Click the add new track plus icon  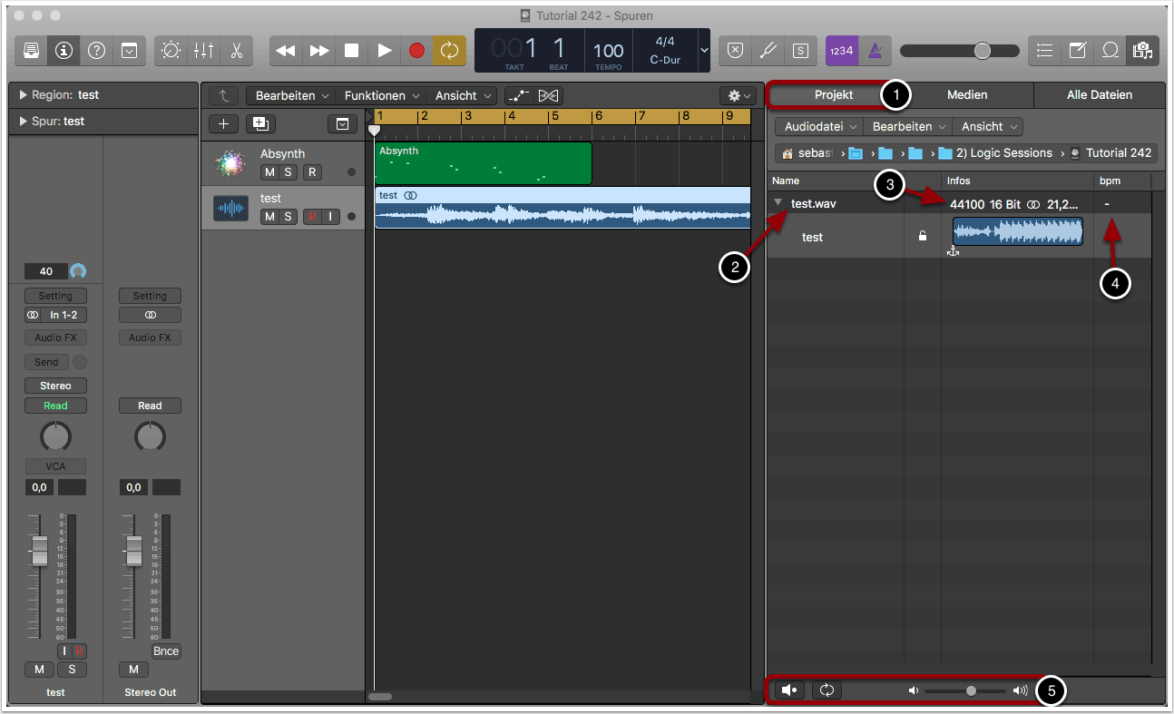click(224, 124)
